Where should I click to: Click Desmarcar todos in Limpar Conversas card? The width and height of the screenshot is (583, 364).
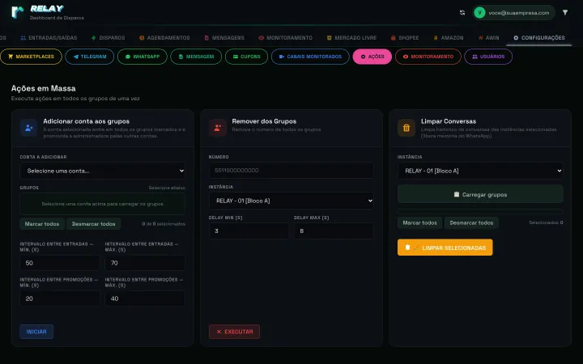coord(471,223)
